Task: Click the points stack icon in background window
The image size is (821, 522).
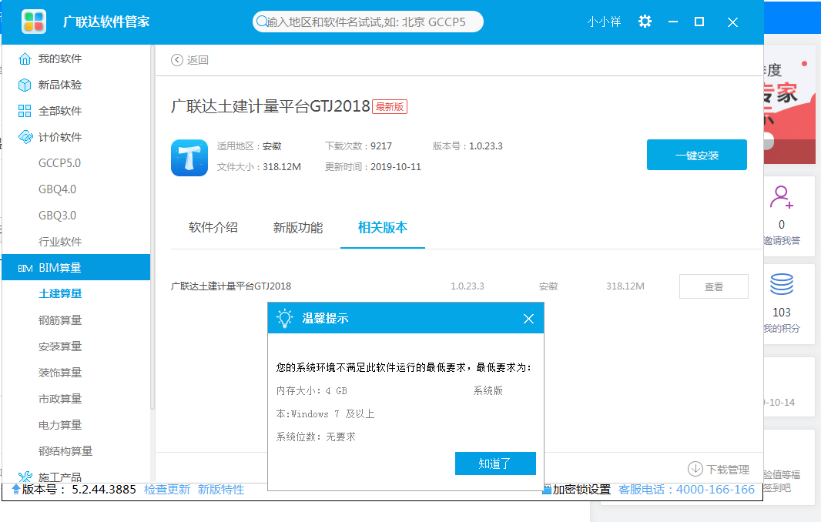Action: click(782, 284)
